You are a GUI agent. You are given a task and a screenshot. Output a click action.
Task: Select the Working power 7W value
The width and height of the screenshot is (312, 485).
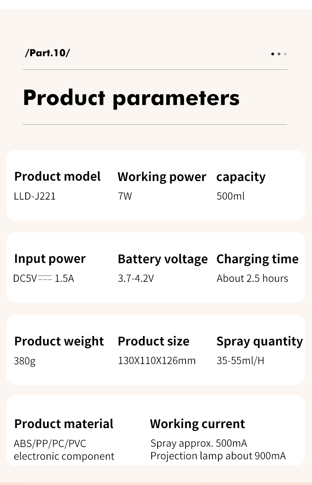coord(125,196)
